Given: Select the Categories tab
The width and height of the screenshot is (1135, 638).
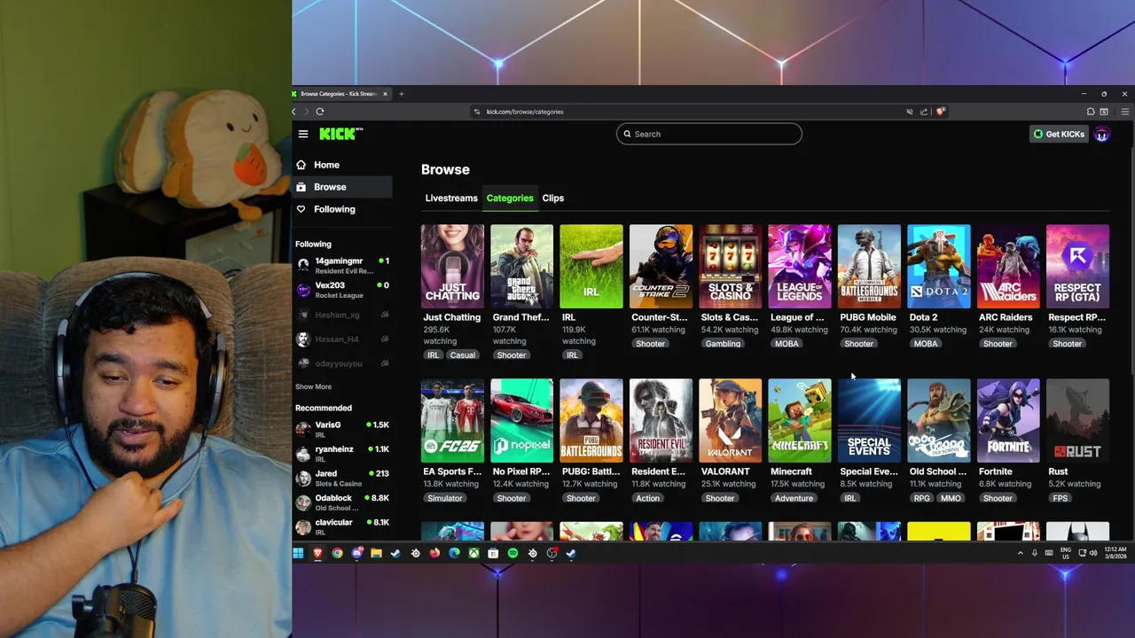Looking at the screenshot, I should pos(510,198).
